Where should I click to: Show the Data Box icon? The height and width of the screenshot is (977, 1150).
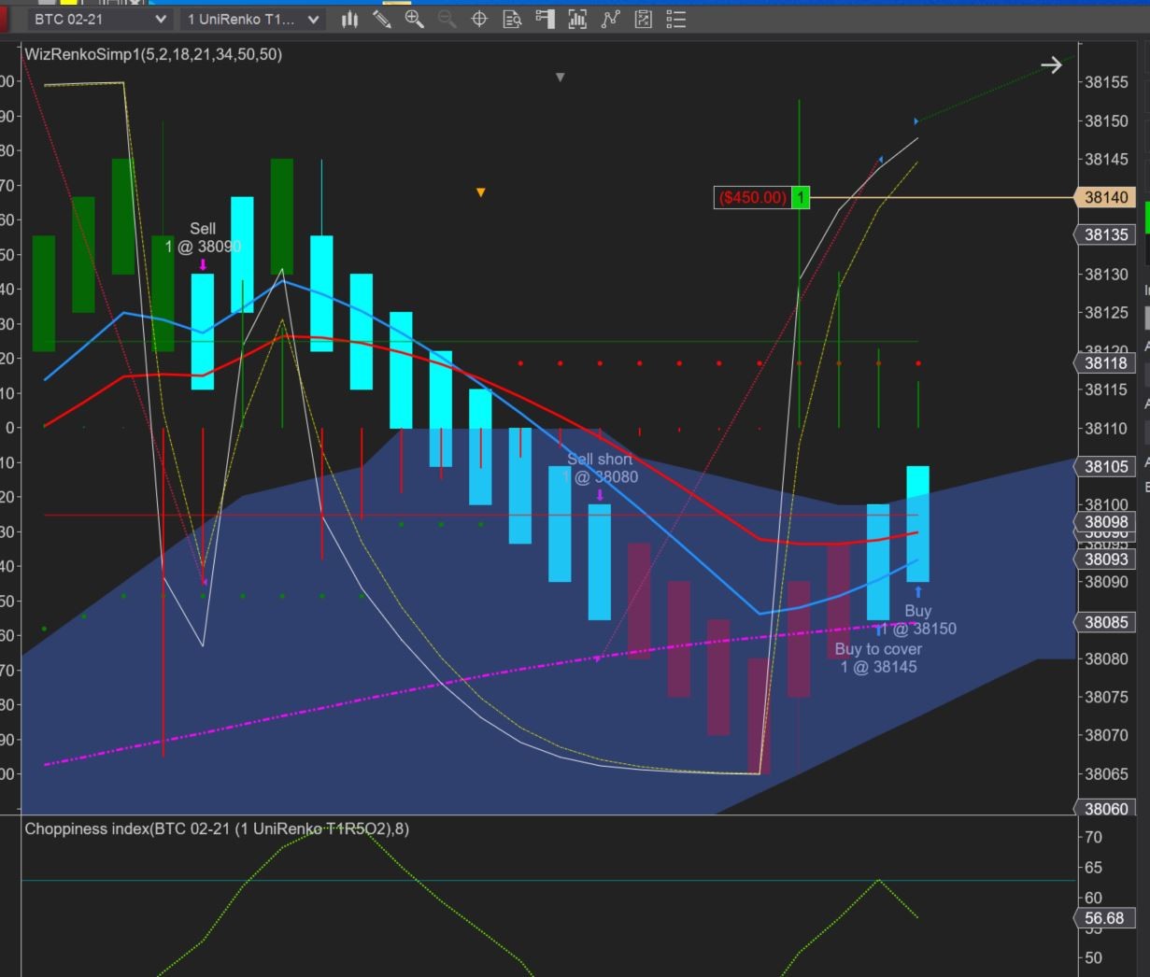tap(512, 19)
